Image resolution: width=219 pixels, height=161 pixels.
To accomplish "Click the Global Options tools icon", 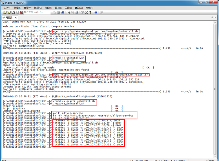I will [x=86, y=12].
